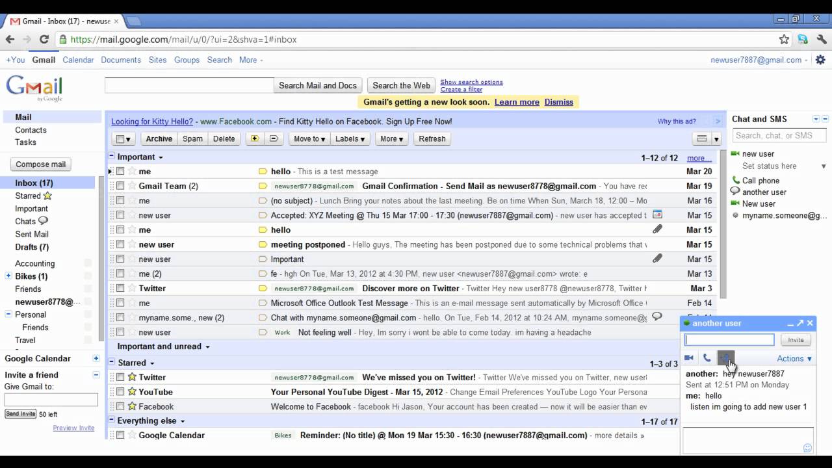Open chat Actions dropdown
Screen dimensions: 832x468
point(794,358)
